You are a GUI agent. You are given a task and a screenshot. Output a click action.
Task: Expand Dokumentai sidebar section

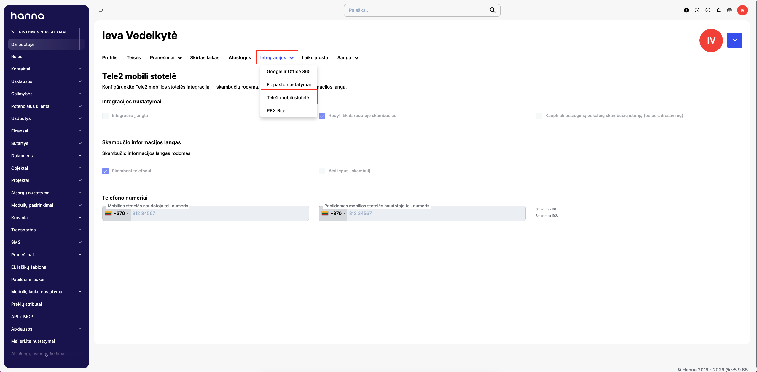point(46,156)
